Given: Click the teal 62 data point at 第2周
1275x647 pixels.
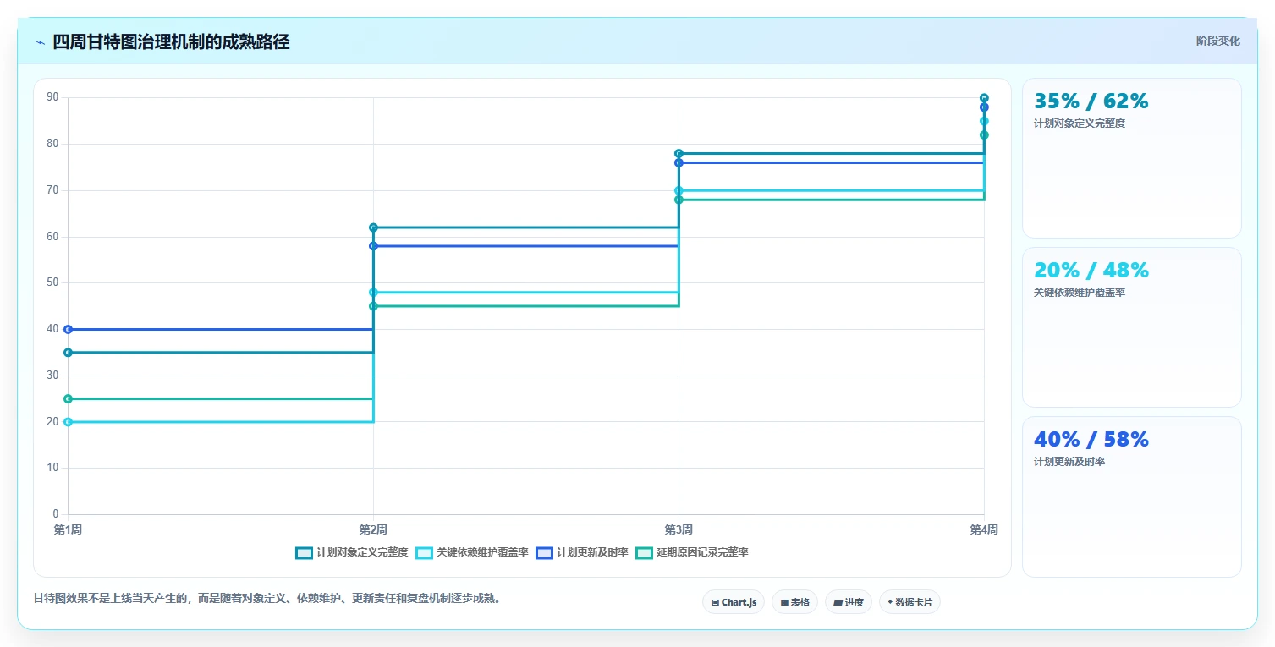Looking at the screenshot, I should click(373, 228).
